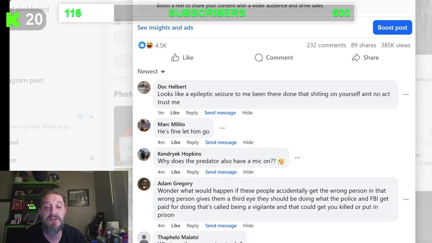432x243 pixels.
Task: Click the Boost post button
Action: [x=393, y=27]
